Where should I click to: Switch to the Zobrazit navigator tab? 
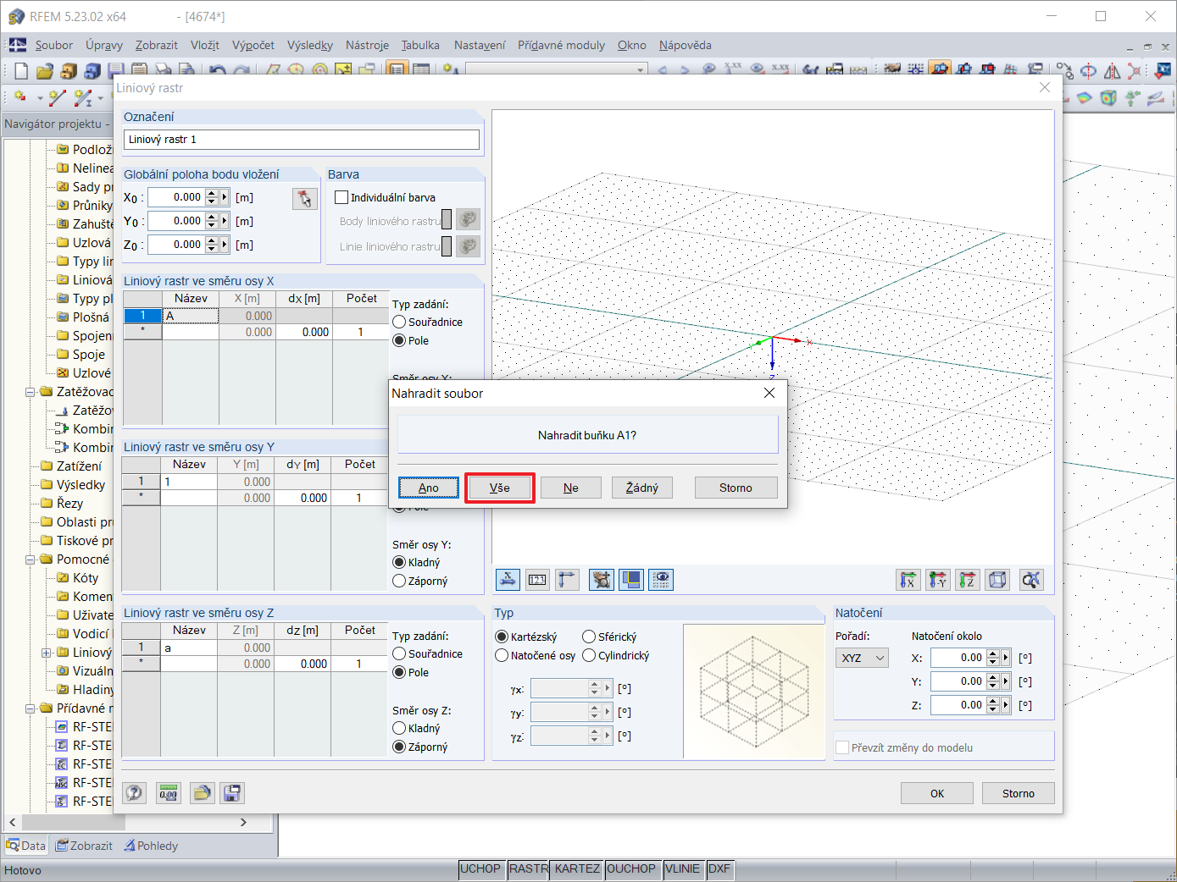(84, 846)
